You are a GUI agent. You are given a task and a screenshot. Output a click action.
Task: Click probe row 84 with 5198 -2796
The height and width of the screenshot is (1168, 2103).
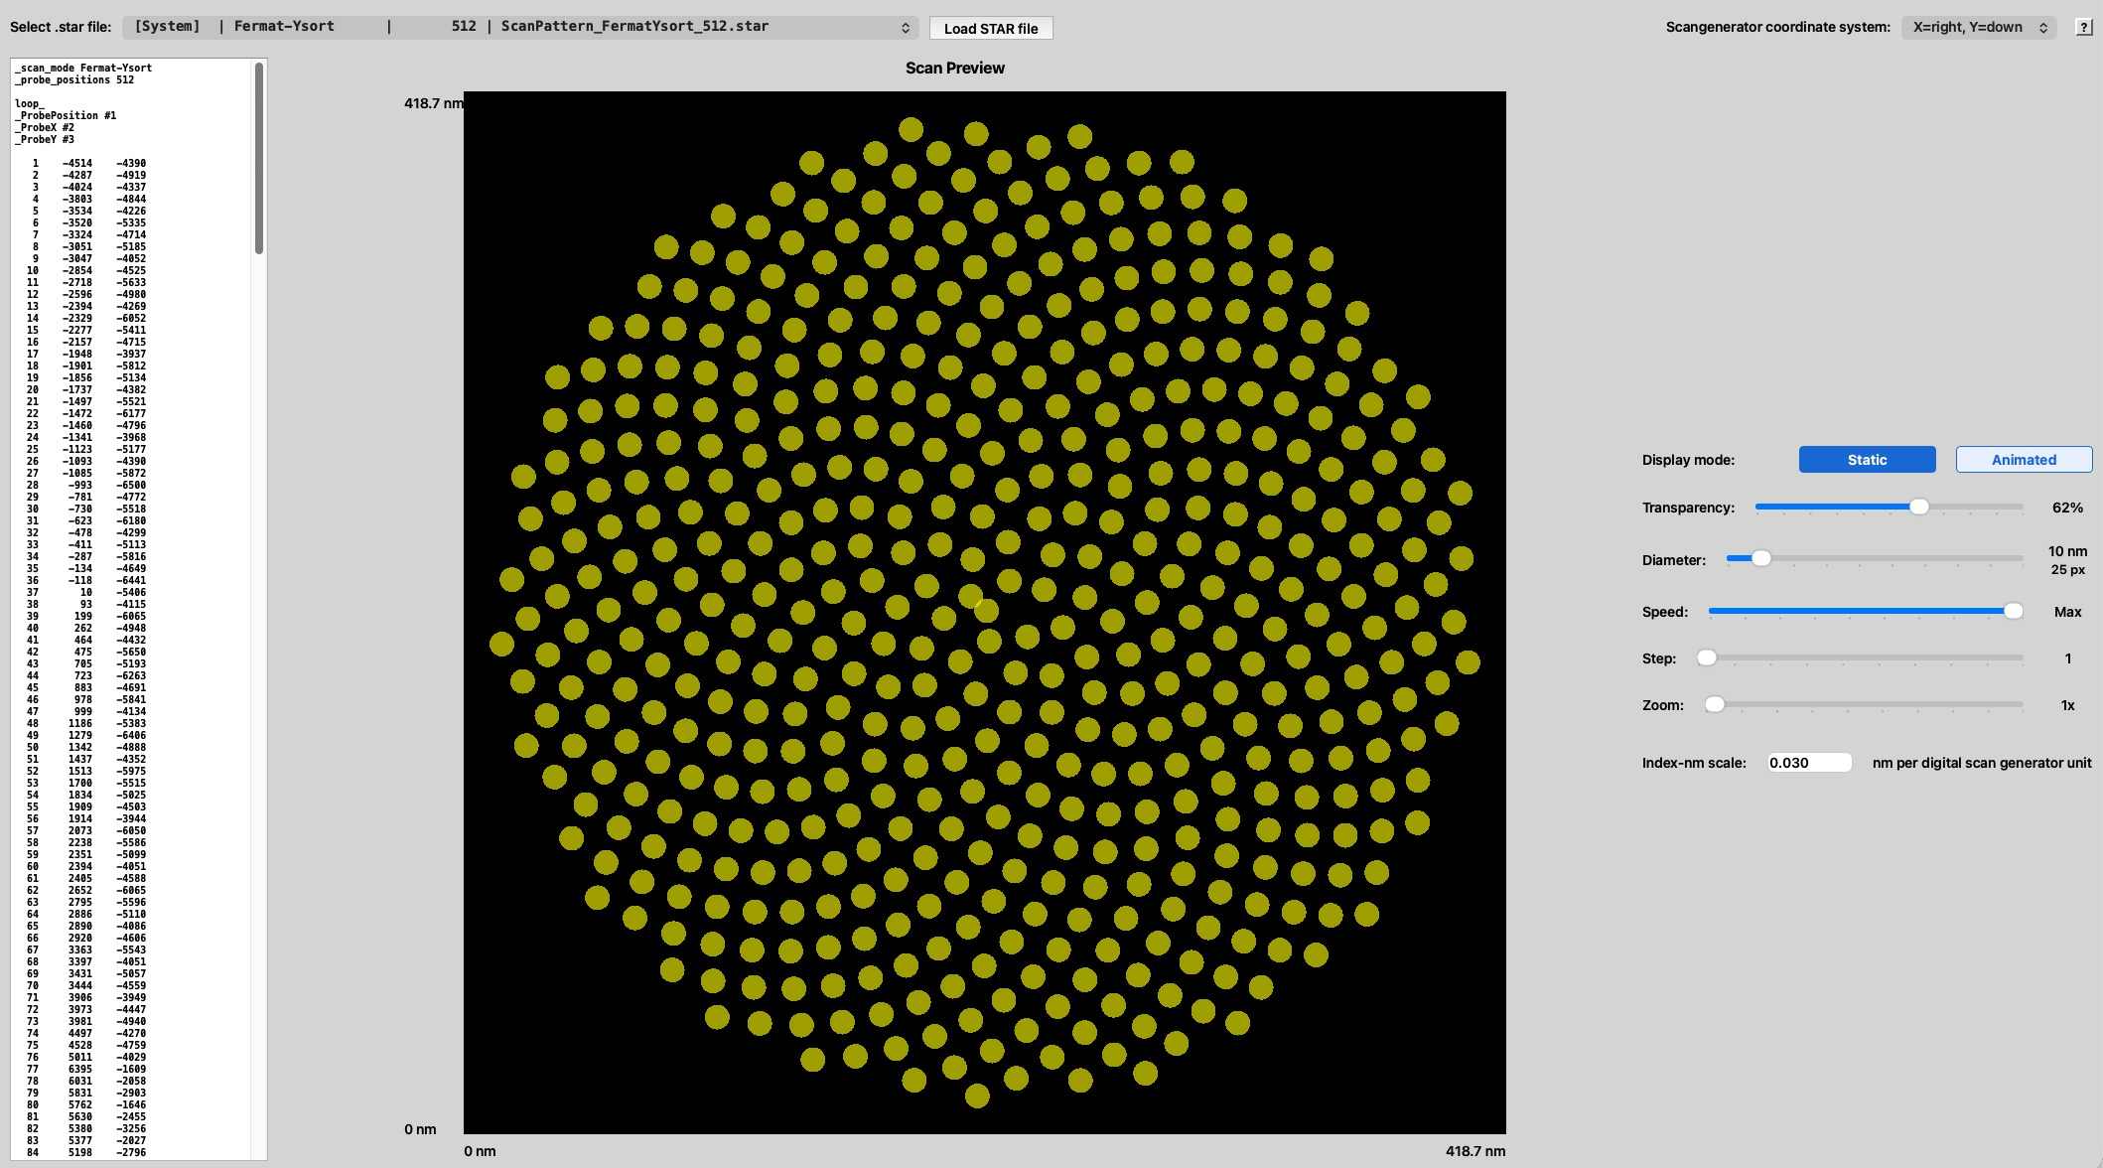tap(88, 1152)
